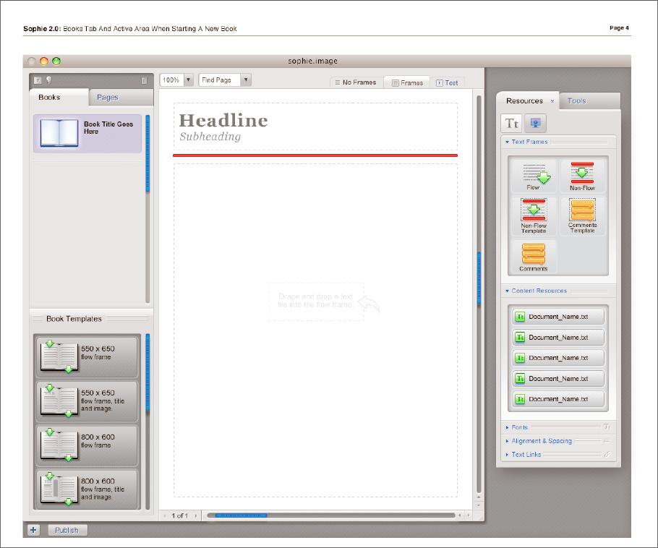Click the horizontal scrollbar right arrow
The image size is (658, 548).
[x=469, y=515]
